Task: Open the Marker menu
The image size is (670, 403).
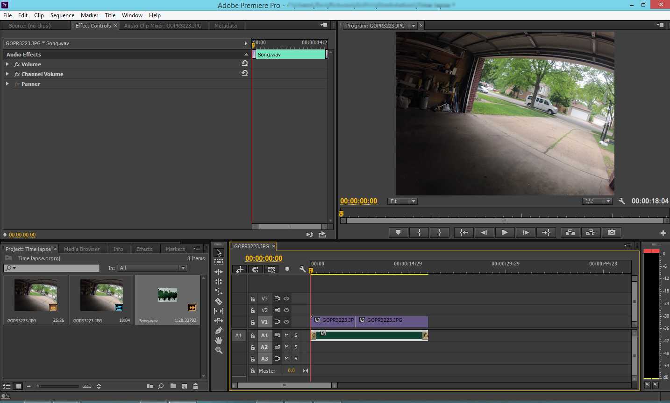Action: click(x=89, y=15)
